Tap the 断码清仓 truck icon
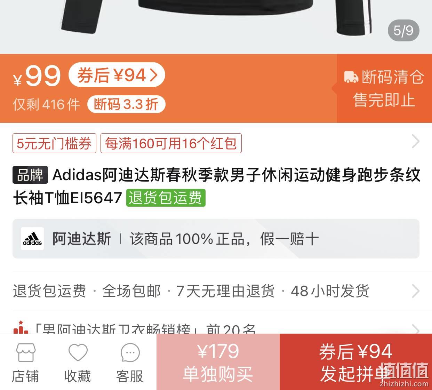Image resolution: width=432 pixels, height=390 pixels. [x=351, y=77]
